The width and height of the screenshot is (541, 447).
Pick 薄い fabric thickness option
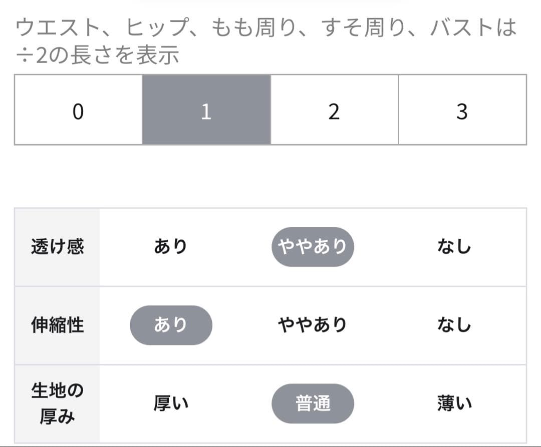pos(454,403)
